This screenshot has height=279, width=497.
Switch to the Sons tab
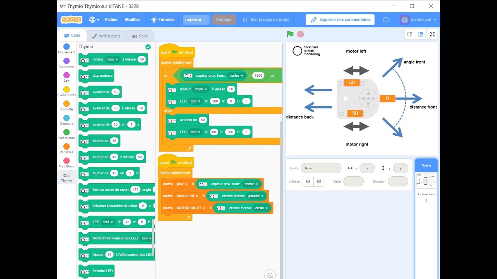[140, 36]
